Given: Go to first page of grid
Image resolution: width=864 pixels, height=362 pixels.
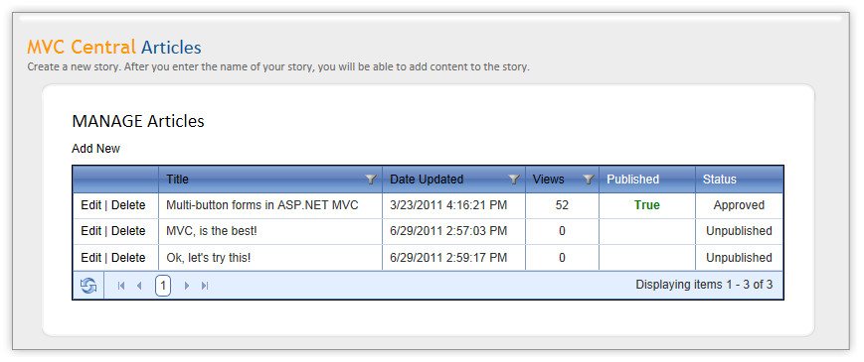Looking at the screenshot, I should tap(121, 286).
